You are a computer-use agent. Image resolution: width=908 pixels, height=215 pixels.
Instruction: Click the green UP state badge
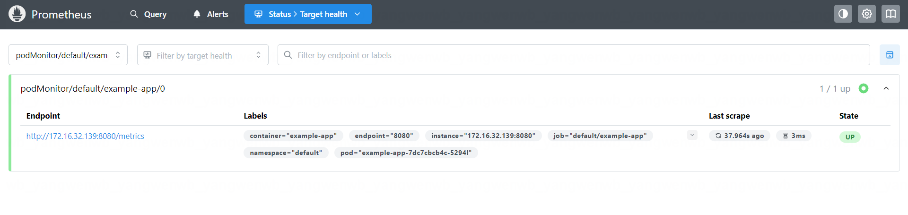(x=849, y=137)
